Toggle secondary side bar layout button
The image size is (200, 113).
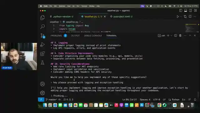(x=190, y=10)
